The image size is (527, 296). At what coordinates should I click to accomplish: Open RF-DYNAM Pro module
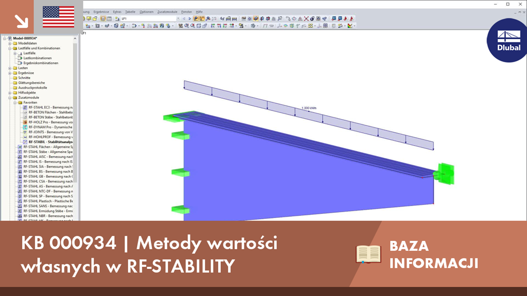[x=50, y=127]
